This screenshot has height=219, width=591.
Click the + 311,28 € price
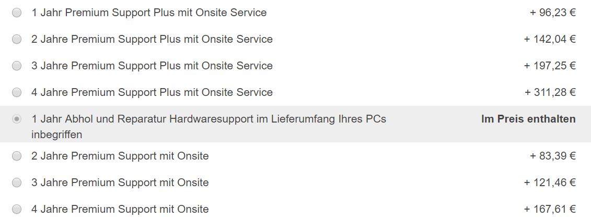coord(550,92)
